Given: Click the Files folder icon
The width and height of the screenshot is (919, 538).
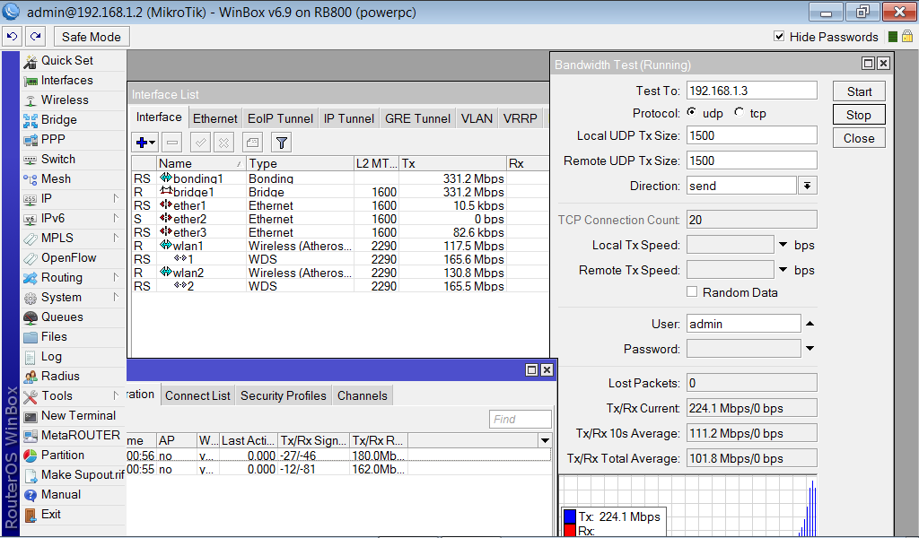Looking at the screenshot, I should (30, 337).
